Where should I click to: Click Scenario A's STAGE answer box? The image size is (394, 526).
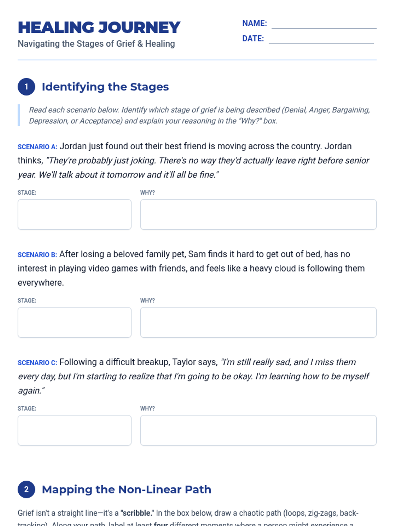[75, 214]
